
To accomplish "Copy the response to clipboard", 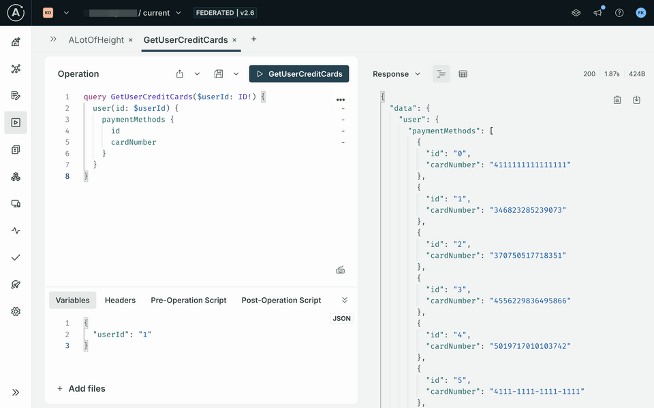I will (617, 100).
